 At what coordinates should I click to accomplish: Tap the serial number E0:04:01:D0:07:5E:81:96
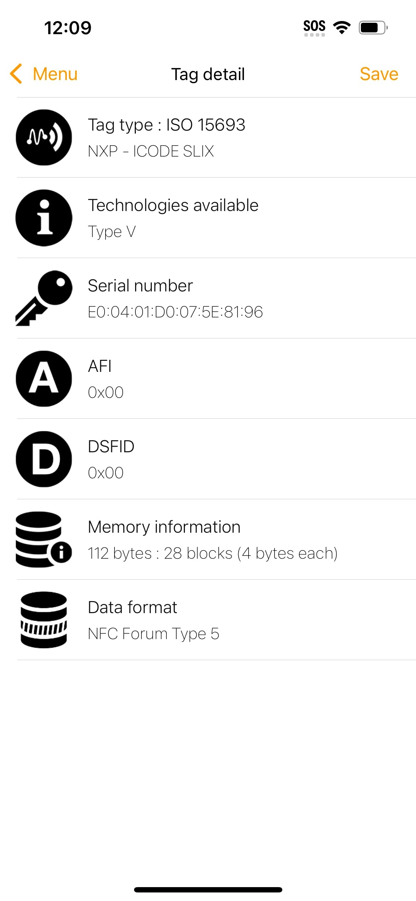point(175,312)
